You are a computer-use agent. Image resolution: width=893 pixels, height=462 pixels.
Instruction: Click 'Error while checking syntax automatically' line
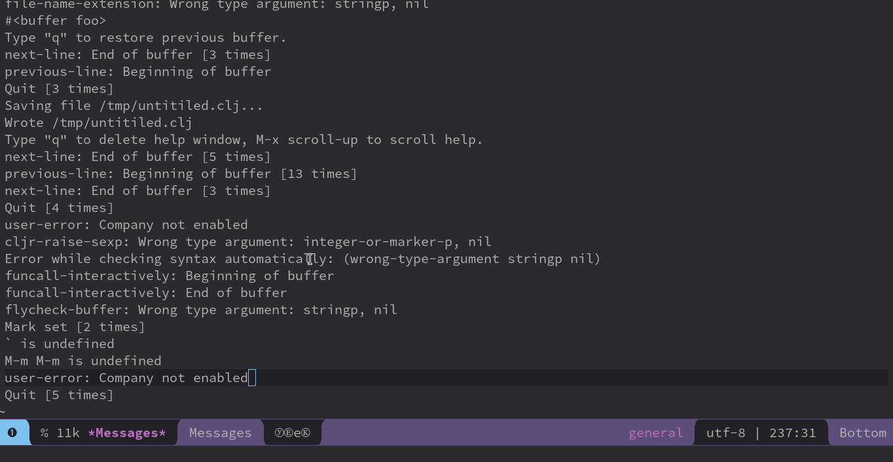pyautogui.click(x=302, y=258)
